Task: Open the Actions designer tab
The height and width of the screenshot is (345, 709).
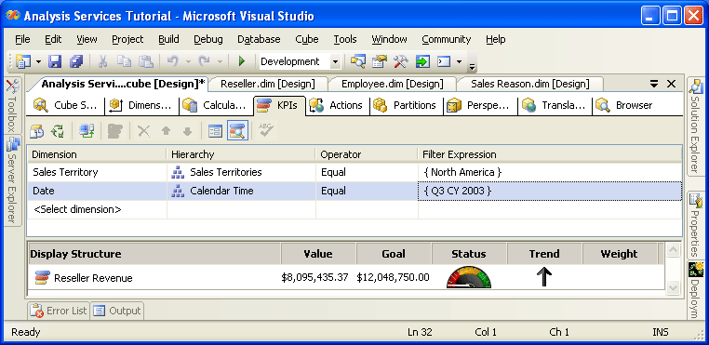Action: (338, 105)
